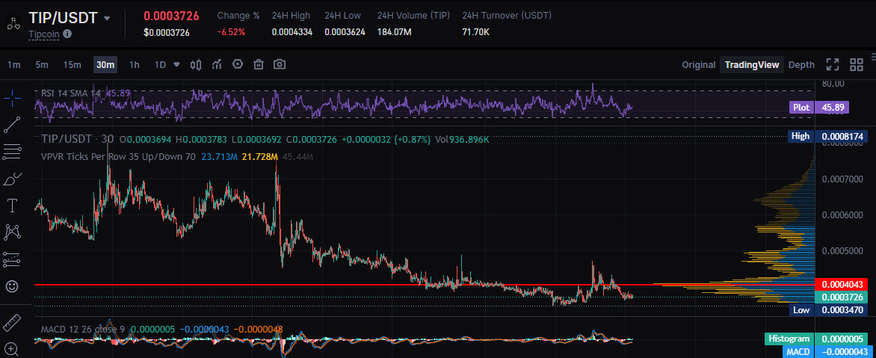This screenshot has width=876, height=358.
Task: Click the Vol 936.896K legend value
Action: [461, 138]
